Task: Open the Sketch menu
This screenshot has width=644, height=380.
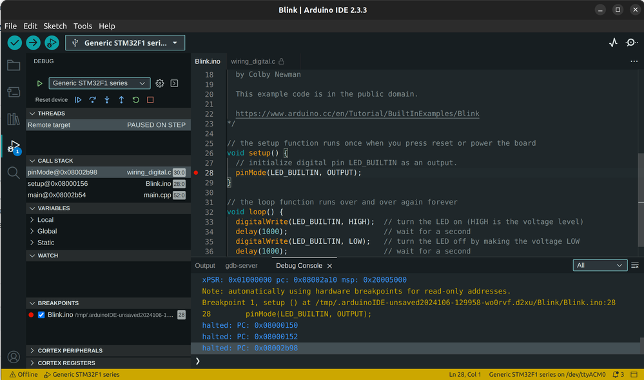Action: pos(55,26)
